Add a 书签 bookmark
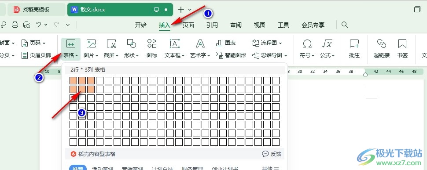 click(402, 49)
